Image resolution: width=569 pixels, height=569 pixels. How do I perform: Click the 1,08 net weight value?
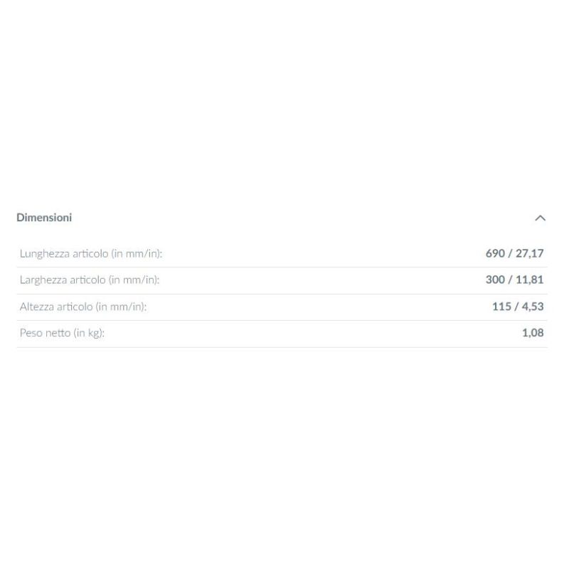coord(533,333)
